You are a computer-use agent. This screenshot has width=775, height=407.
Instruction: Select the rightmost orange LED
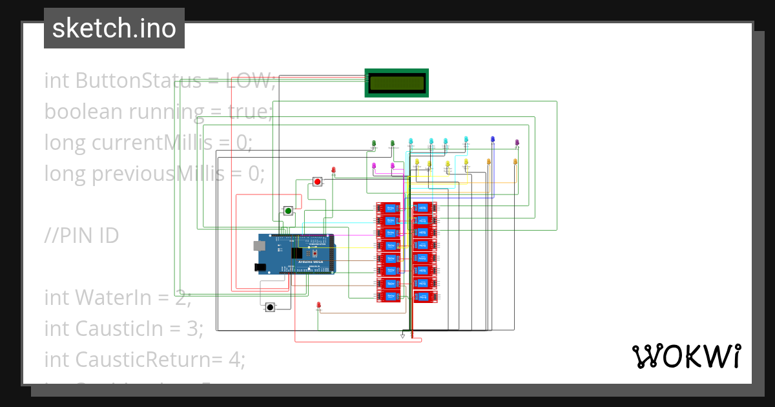[515, 161]
